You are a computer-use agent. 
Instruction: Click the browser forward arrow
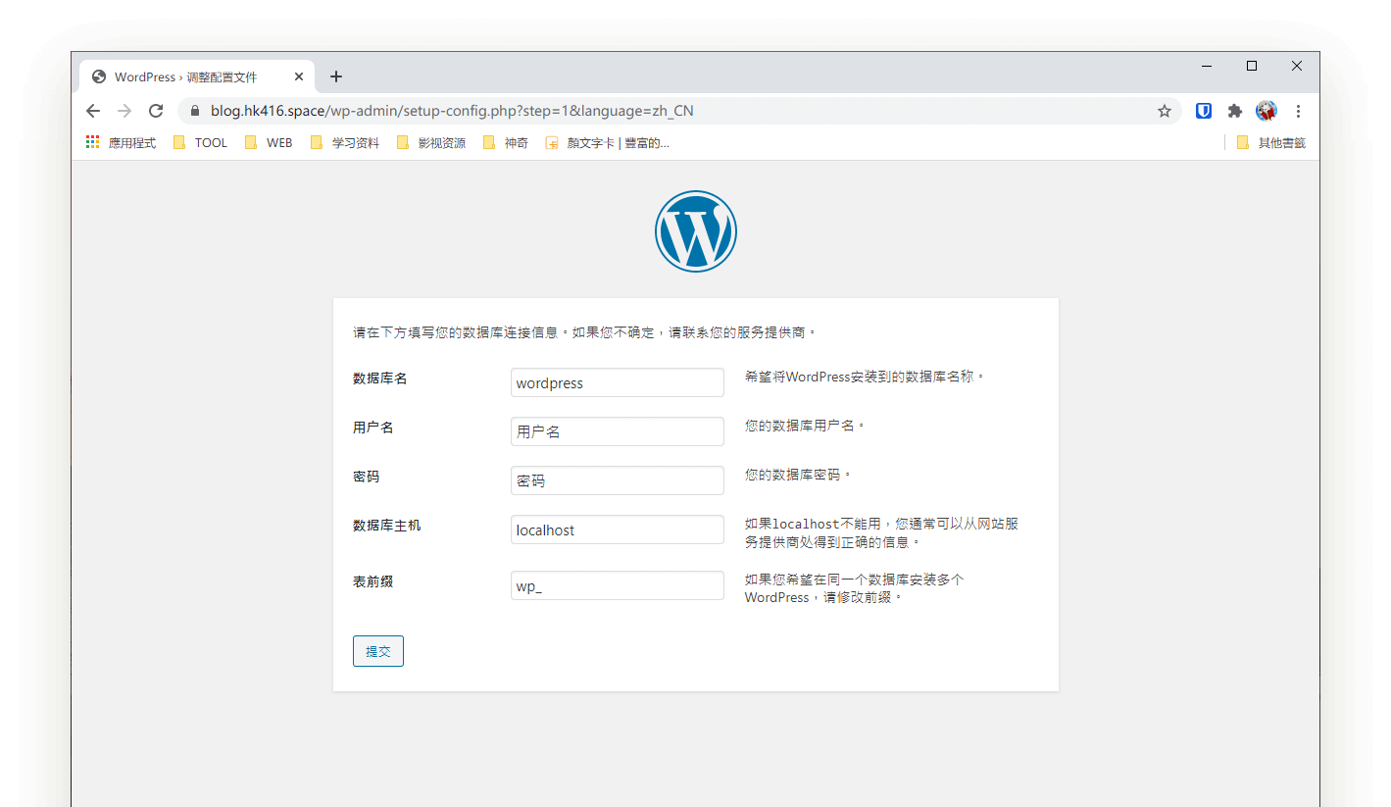click(x=124, y=111)
